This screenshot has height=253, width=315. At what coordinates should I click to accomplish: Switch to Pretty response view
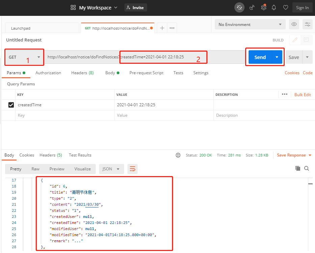16,169
